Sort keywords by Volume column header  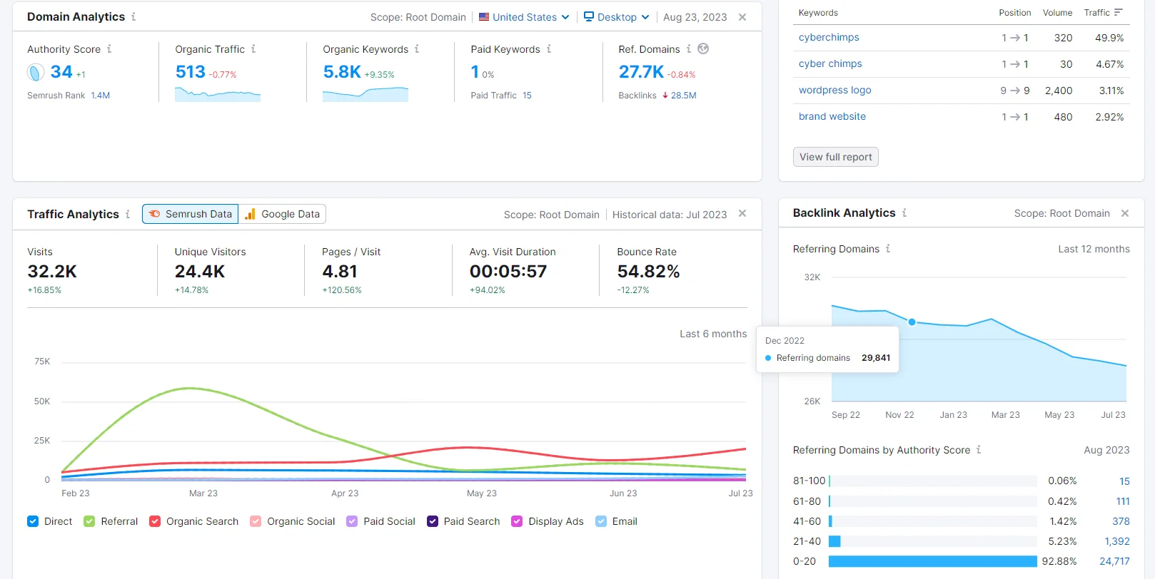[1057, 13]
